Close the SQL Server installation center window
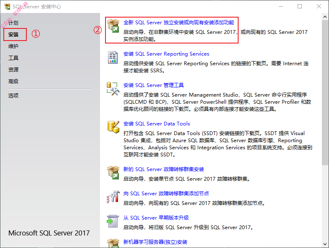The width and height of the screenshot is (329, 248). pyautogui.click(x=319, y=7)
